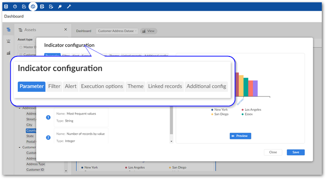Open the chart sidebar icon
This screenshot has height=179, width=326.
point(8,53)
